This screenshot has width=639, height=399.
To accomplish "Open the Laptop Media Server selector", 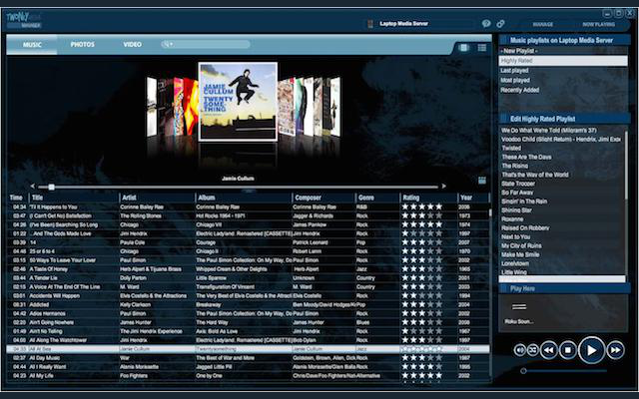I will pos(419,24).
